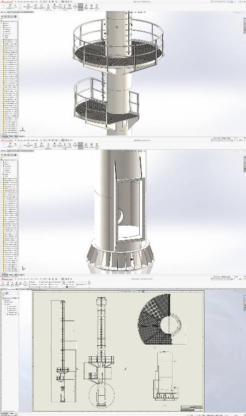Click Insert Components in the top assembly window
The height and width of the screenshot is (416, 246).
[x=10, y=7]
